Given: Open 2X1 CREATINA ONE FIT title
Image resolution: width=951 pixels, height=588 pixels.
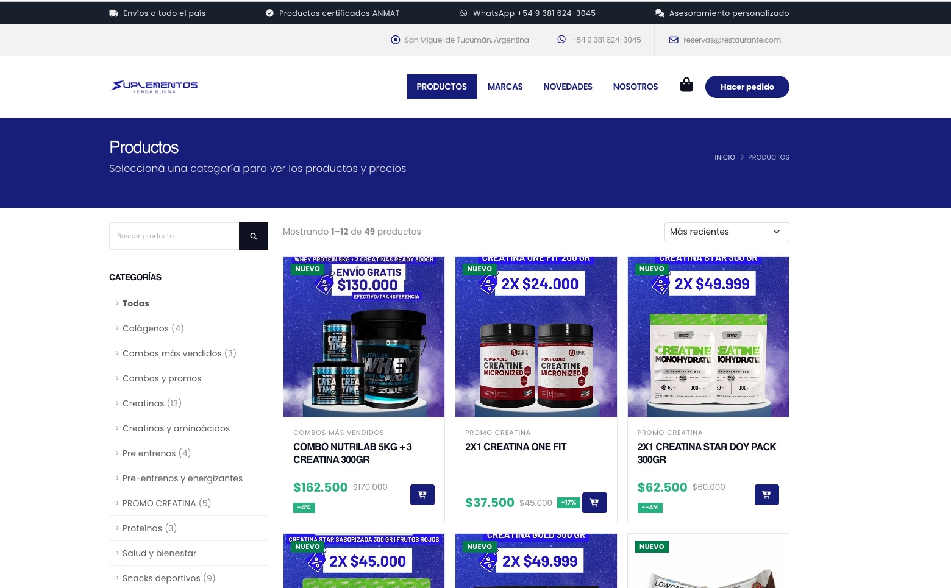Looking at the screenshot, I should [516, 447].
